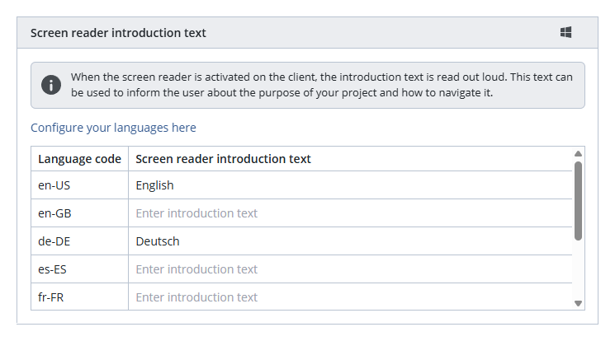Click the Windows platform icon in header
The height and width of the screenshot is (341, 615).
[x=566, y=33]
